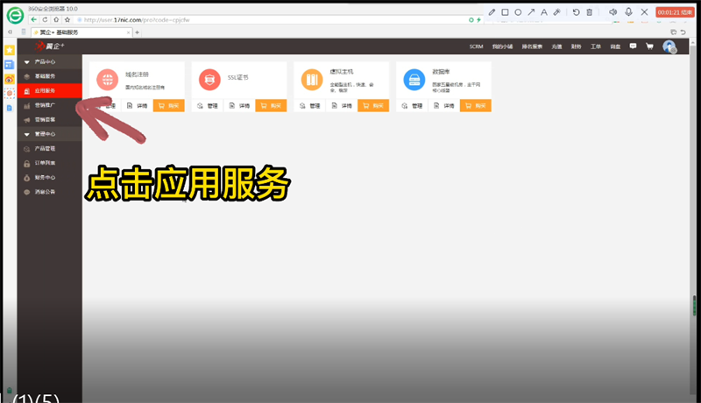Open the blue news sidebar icon
Image resolution: width=701 pixels, height=403 pixels.
pyautogui.click(x=10, y=65)
